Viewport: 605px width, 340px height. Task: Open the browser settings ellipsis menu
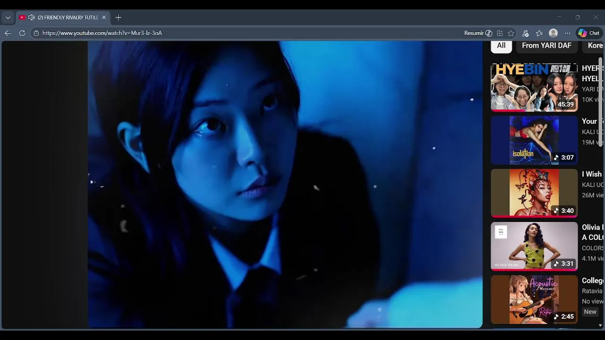point(567,33)
